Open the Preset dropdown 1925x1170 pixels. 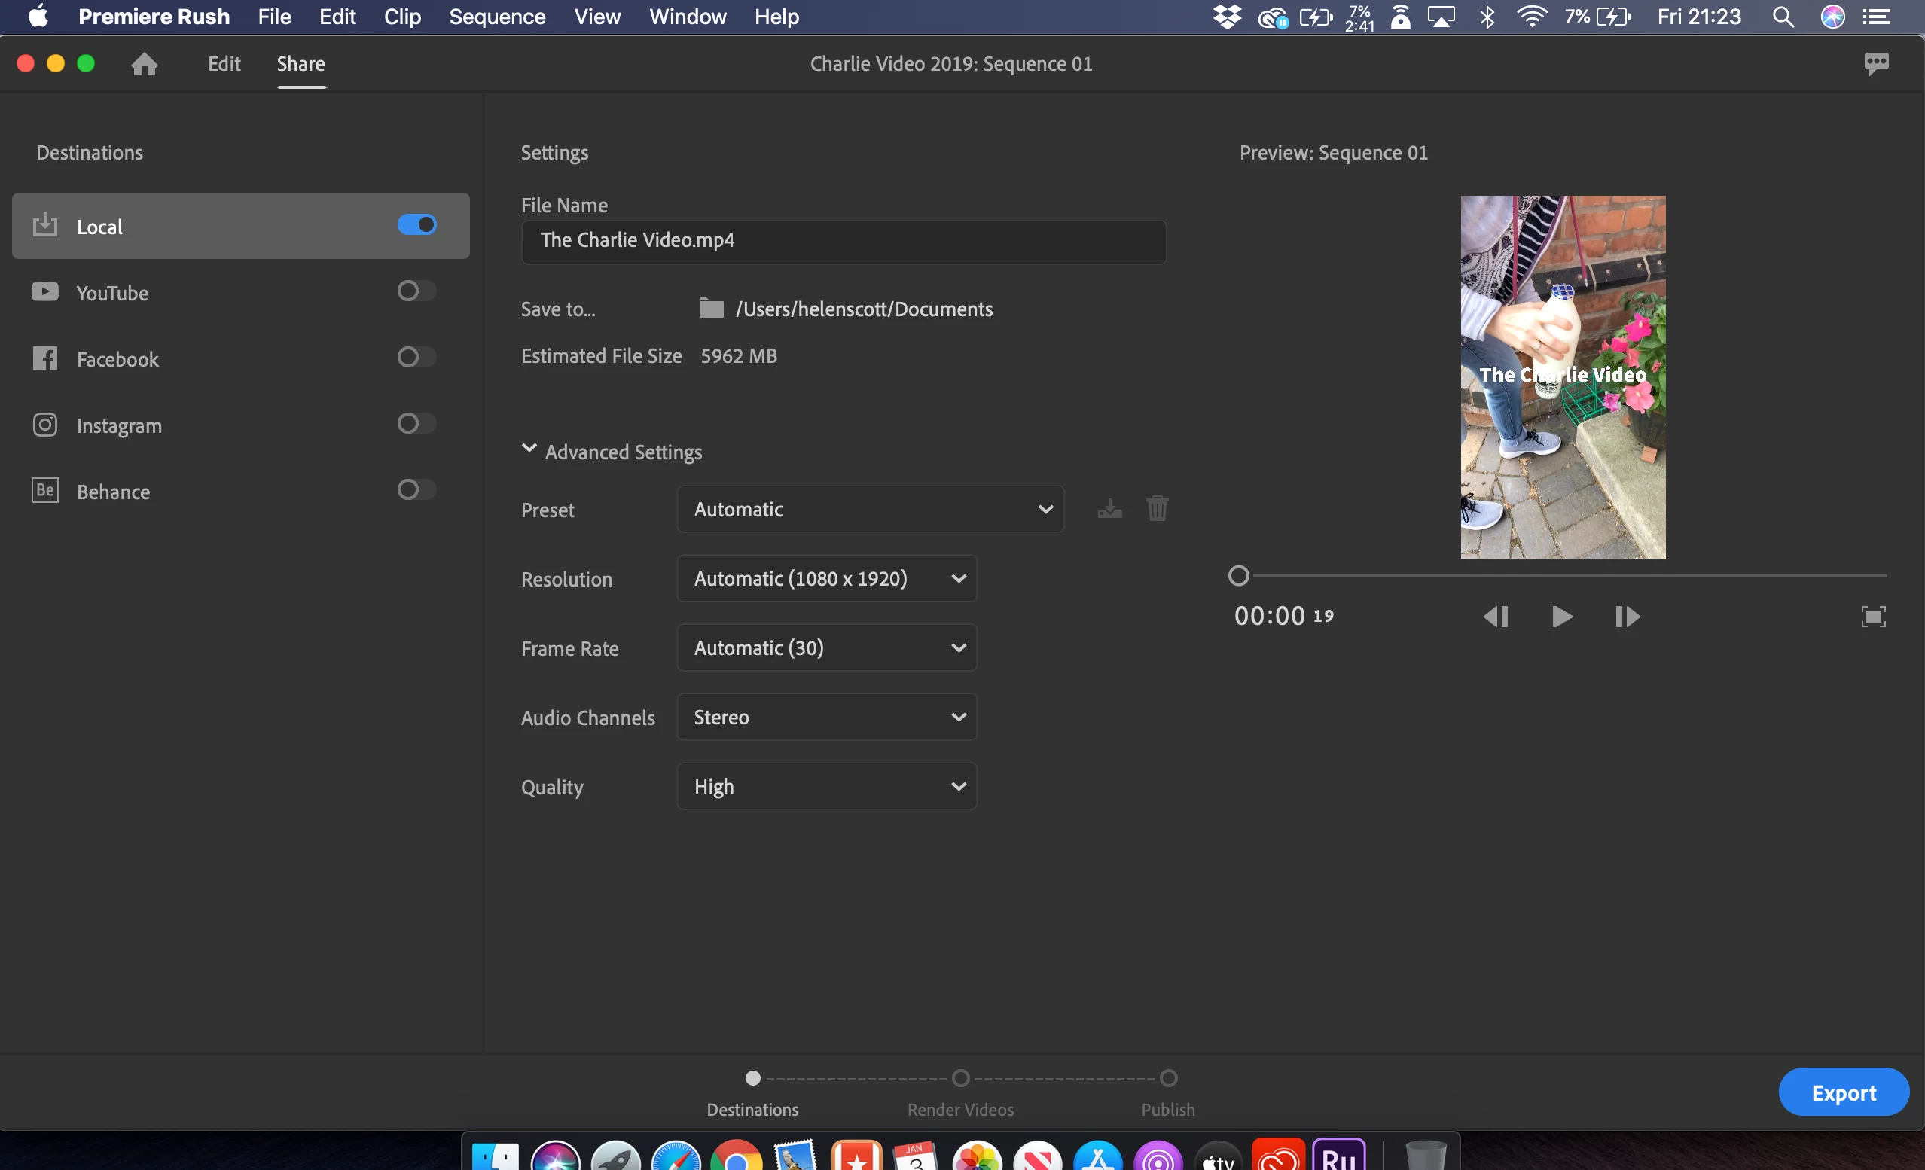pyautogui.click(x=871, y=509)
